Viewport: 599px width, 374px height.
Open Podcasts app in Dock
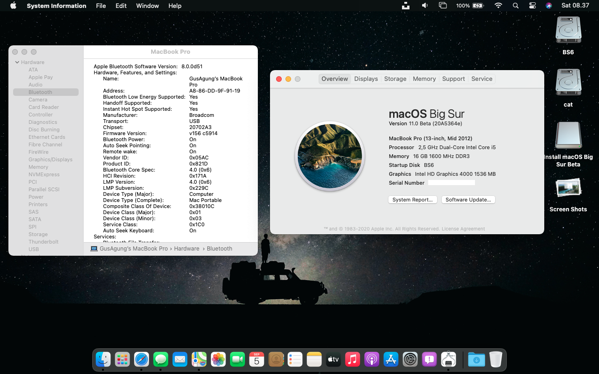pyautogui.click(x=372, y=359)
